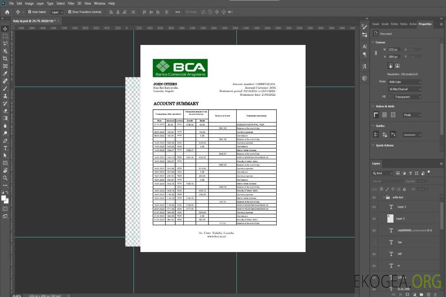This screenshot has height=297, width=446.
Task: Open the Transparent fill dropdown
Action: [x=408, y=97]
